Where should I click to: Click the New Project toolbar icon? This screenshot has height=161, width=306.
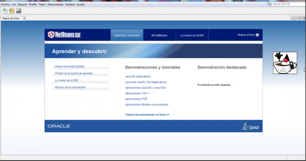pyautogui.click(x=12, y=11)
